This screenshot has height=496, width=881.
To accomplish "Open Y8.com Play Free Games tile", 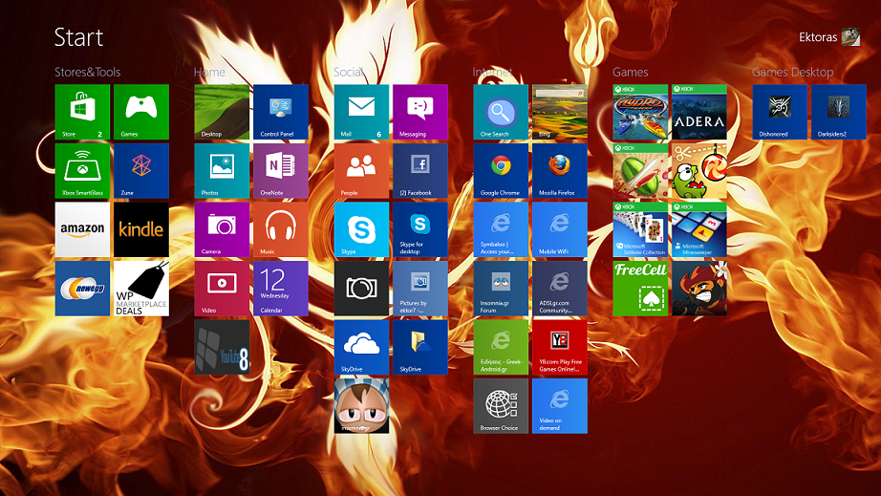I will tap(560, 347).
